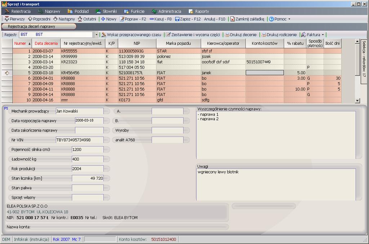The height and width of the screenshot is (244, 369).
Task: Click Konto kosztów cell in janek row
Action: (264, 73)
